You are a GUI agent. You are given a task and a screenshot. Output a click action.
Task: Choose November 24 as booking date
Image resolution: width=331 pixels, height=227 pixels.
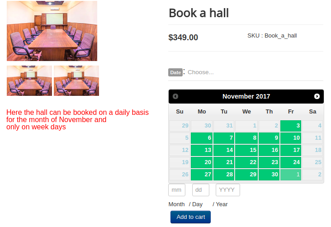point(291,162)
